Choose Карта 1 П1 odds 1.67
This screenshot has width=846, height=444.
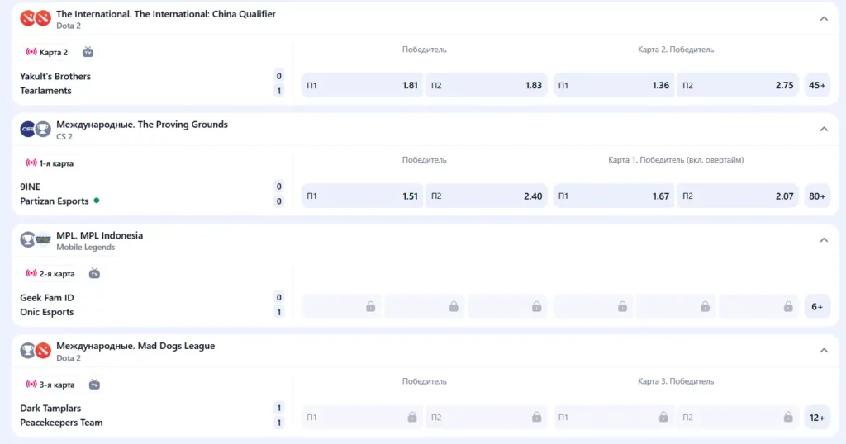pos(613,196)
